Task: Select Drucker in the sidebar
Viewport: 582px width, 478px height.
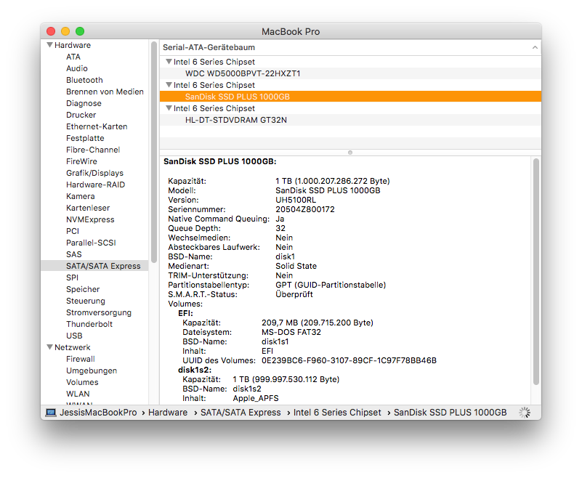Action: 81,115
